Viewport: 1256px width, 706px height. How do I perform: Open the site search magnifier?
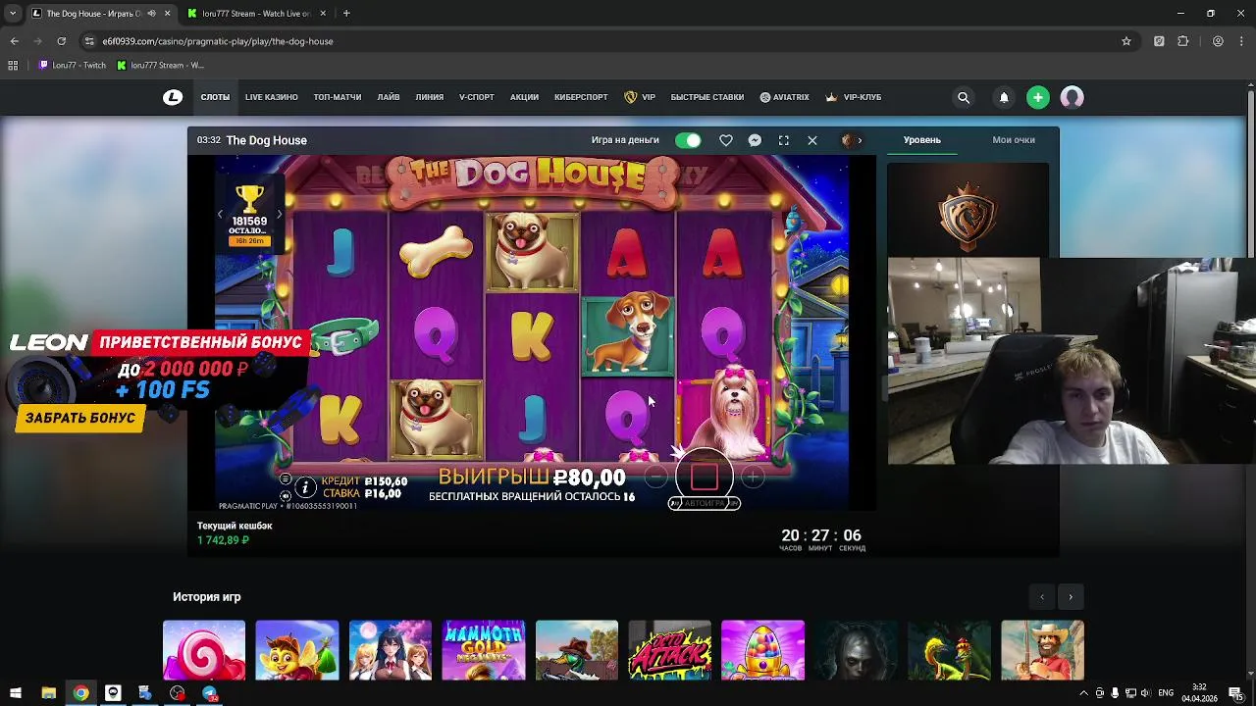coord(964,97)
